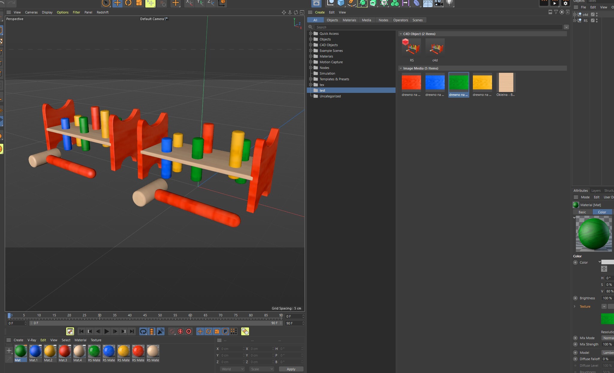614x373 pixels.
Task: Open the deformer bend tool icon
Action: (x=417, y=3)
